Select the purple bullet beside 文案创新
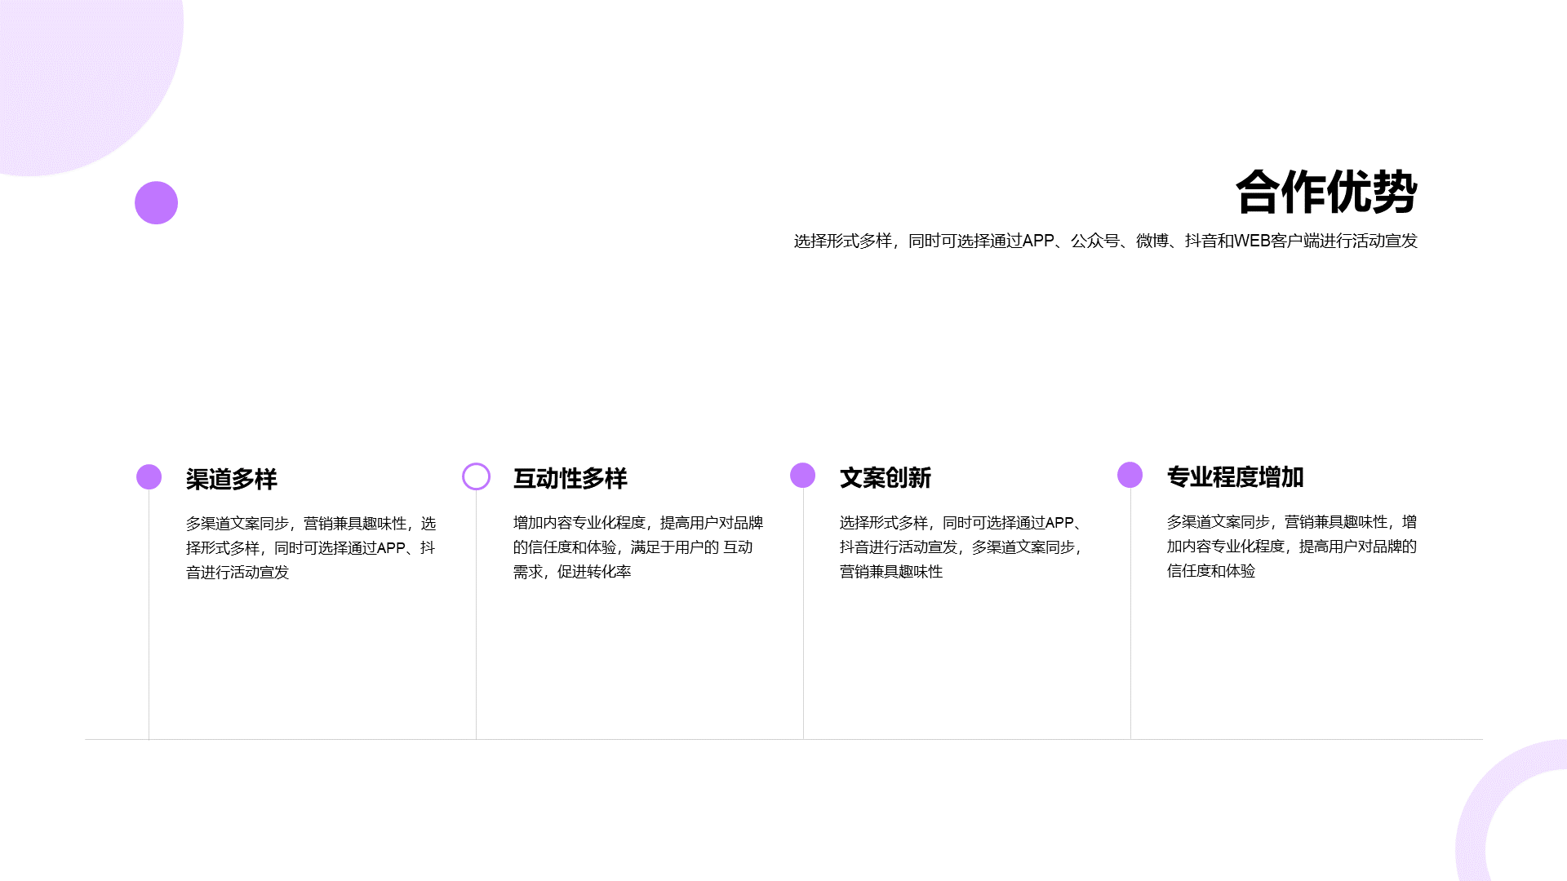This screenshot has width=1567, height=881. pos(803,476)
